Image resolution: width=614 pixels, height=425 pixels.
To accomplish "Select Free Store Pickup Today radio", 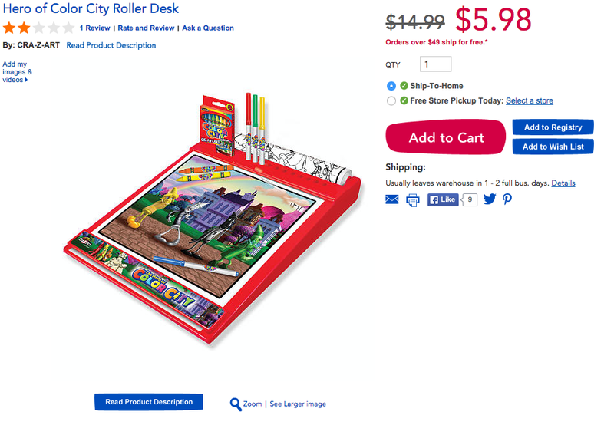I will coord(391,101).
